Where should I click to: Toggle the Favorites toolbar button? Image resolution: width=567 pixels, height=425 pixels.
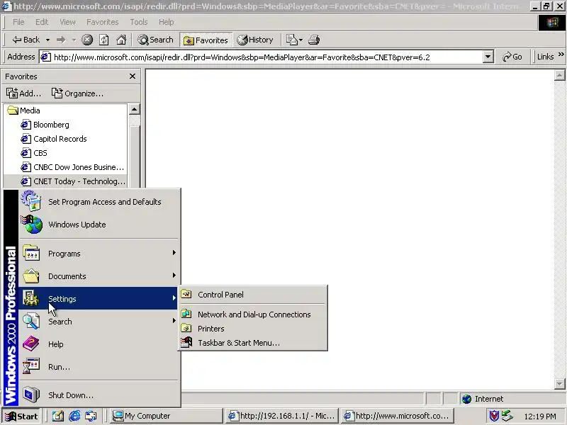click(206, 40)
